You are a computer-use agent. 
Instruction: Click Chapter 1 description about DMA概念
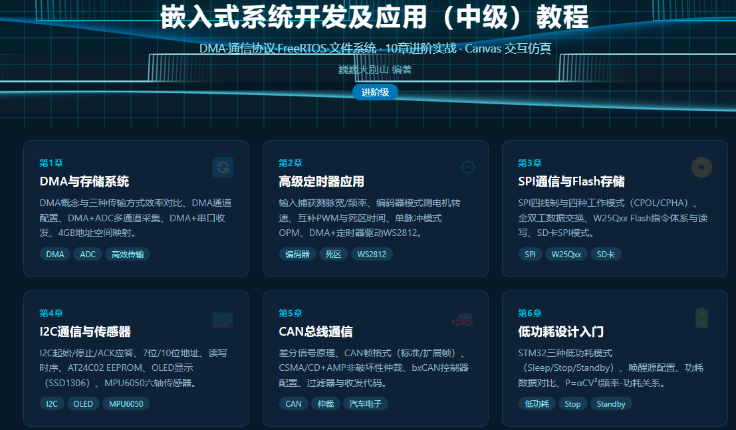click(136, 218)
